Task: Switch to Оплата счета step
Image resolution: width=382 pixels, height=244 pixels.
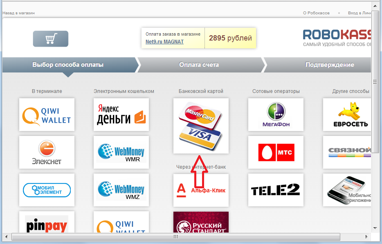Action: pyautogui.click(x=199, y=65)
